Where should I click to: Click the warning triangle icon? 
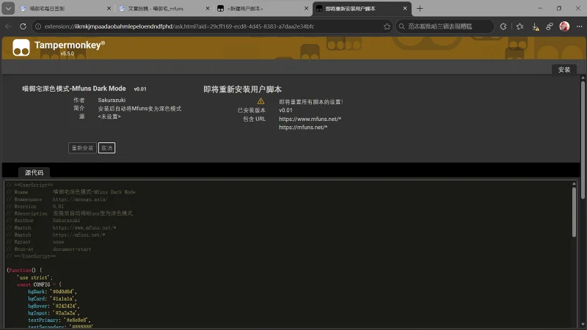point(261,101)
